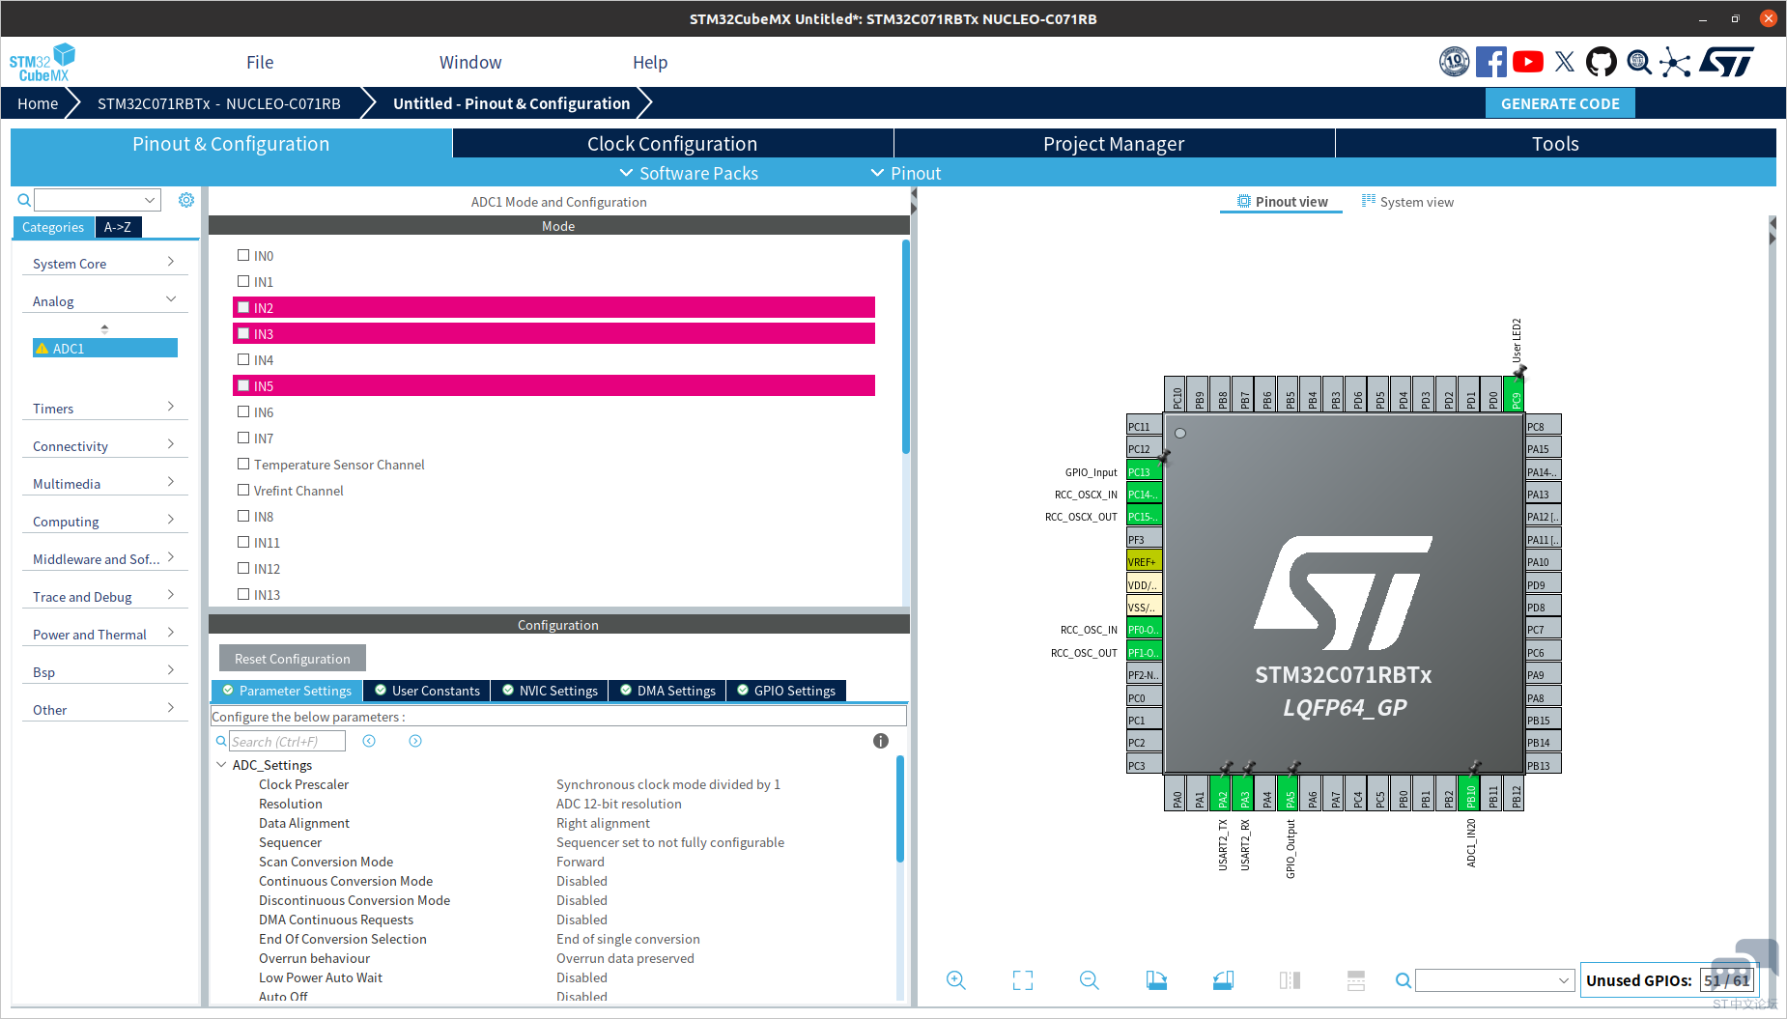Toggle horizontal split view icon
This screenshot has height=1019, width=1787.
point(1356,980)
